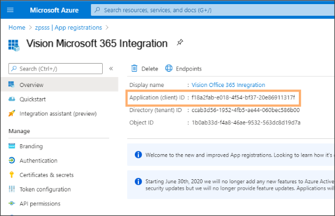
Task: Click the Display name label
Action: coord(146,85)
